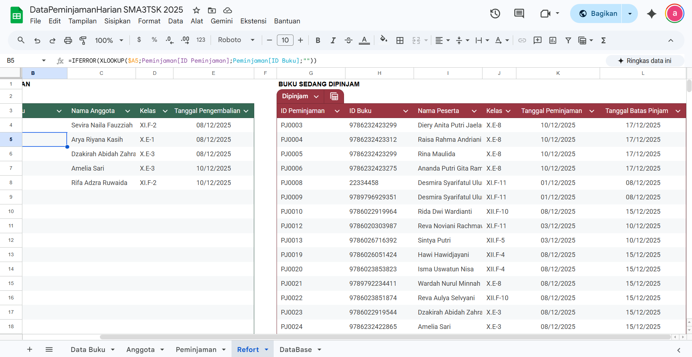Open the File menu
The image size is (692, 357).
(35, 21)
